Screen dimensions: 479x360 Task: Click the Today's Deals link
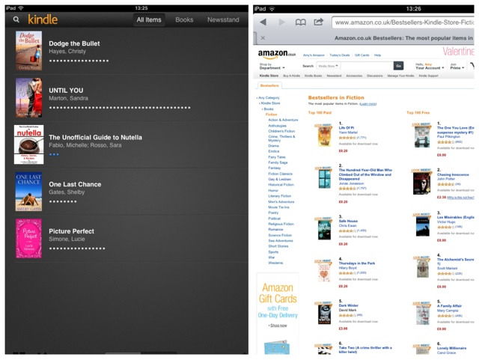point(339,55)
